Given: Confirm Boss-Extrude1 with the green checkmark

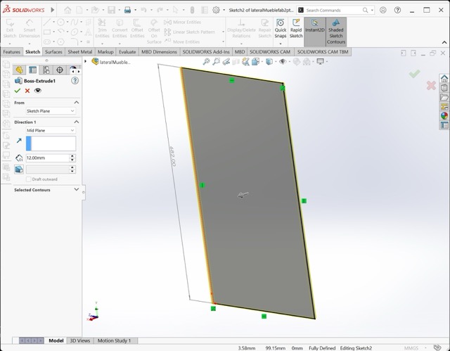Looking at the screenshot, I should (x=18, y=91).
